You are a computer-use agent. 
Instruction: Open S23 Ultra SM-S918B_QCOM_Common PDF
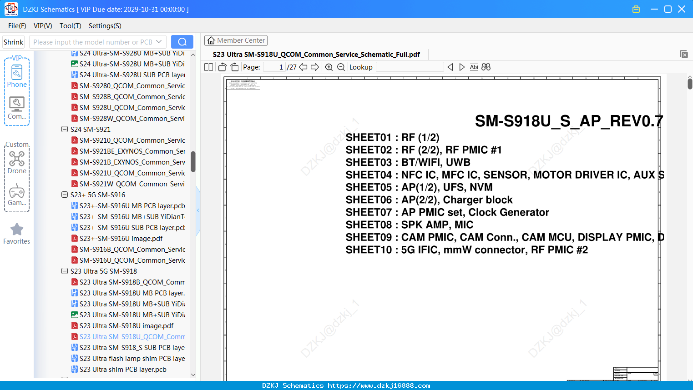point(128,282)
